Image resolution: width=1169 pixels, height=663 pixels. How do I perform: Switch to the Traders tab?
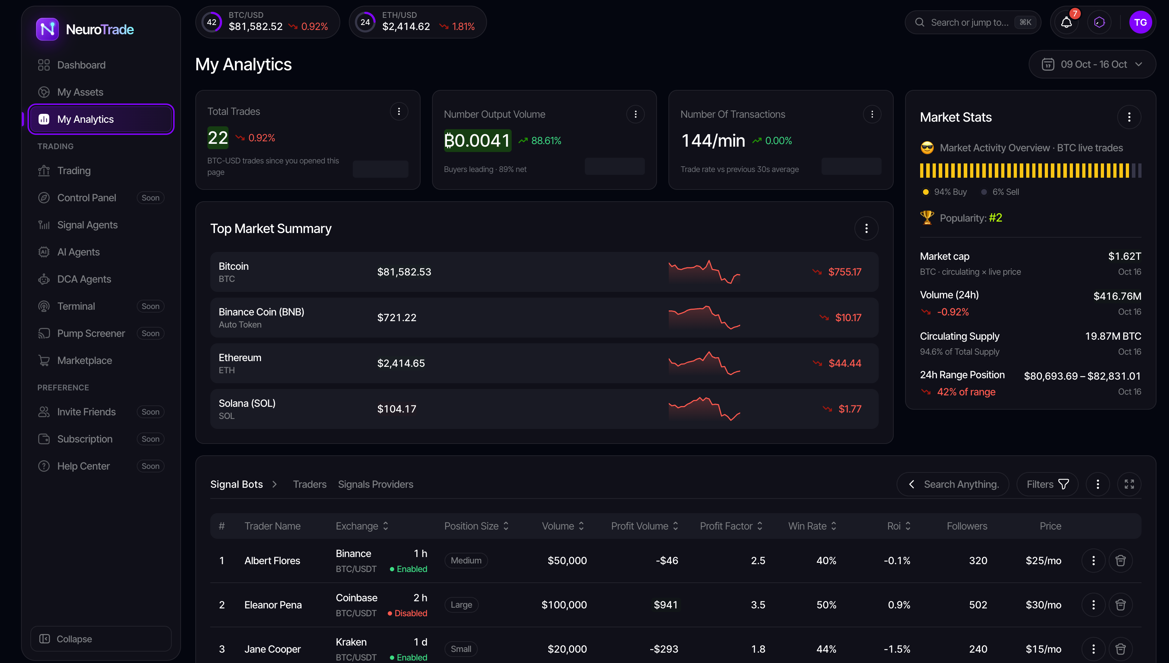(x=309, y=484)
